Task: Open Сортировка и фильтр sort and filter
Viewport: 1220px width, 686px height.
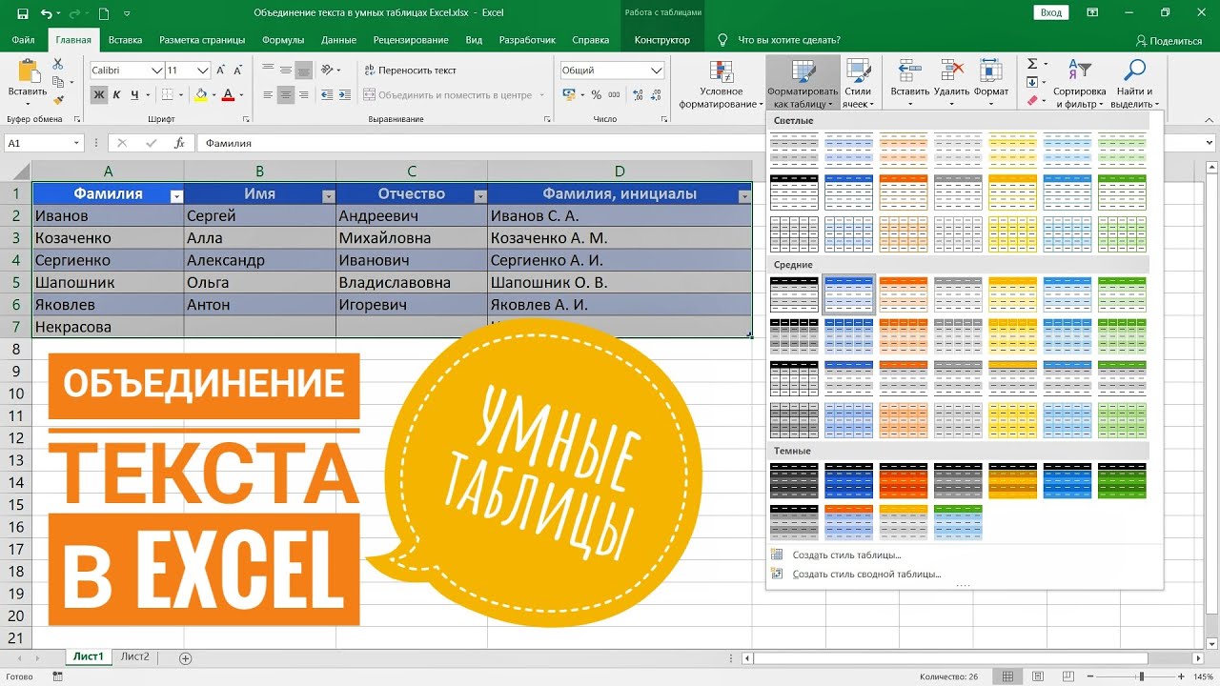Action: (1079, 85)
